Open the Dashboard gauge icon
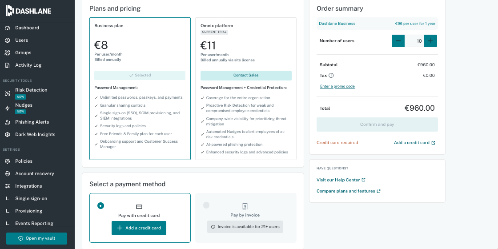 pos(8,28)
